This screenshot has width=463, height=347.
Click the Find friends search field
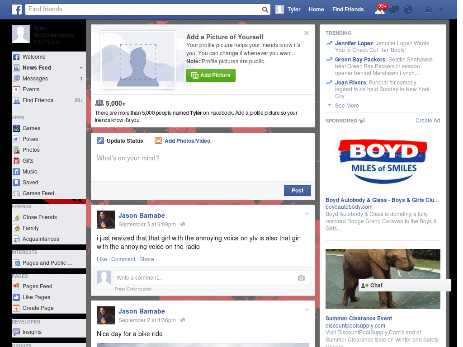point(143,9)
